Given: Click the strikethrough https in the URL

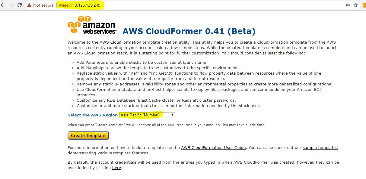Looking at the screenshot, I should (64, 5).
